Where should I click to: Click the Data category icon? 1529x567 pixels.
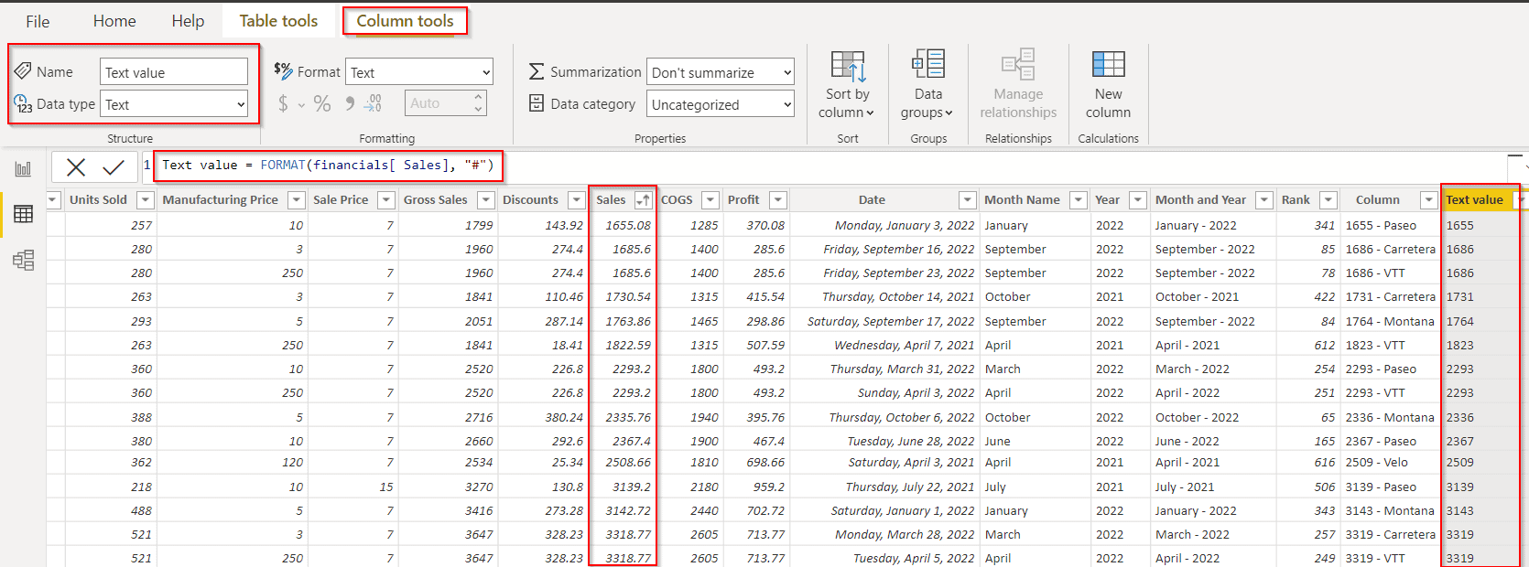click(x=537, y=103)
